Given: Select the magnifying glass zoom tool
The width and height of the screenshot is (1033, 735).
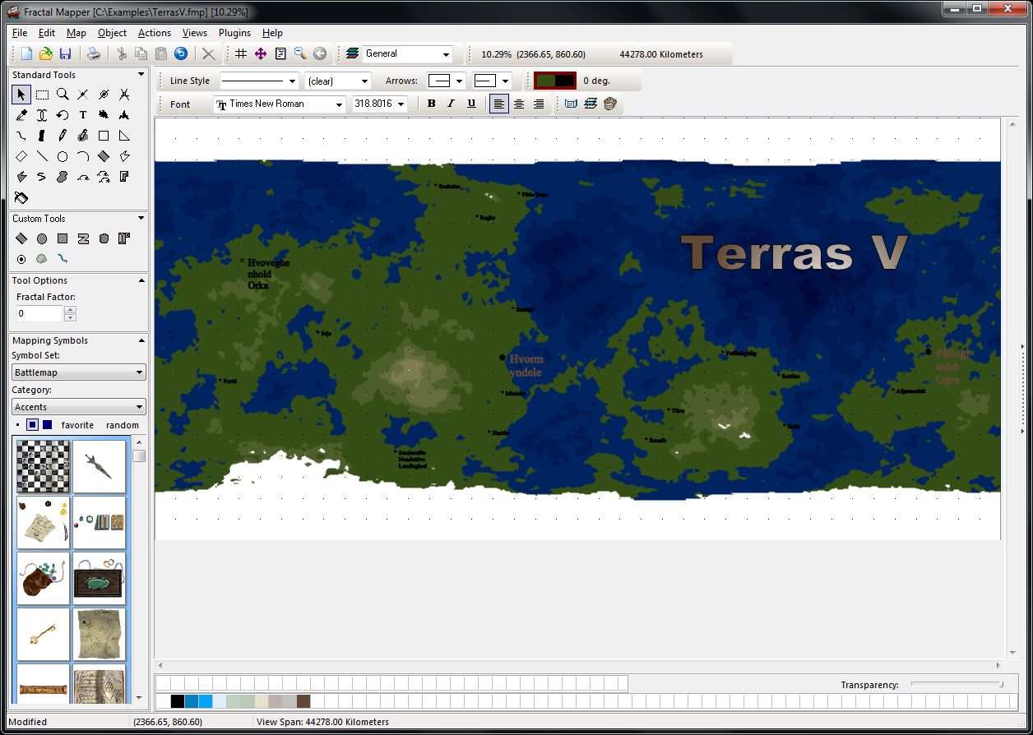Looking at the screenshot, I should coord(63,95).
